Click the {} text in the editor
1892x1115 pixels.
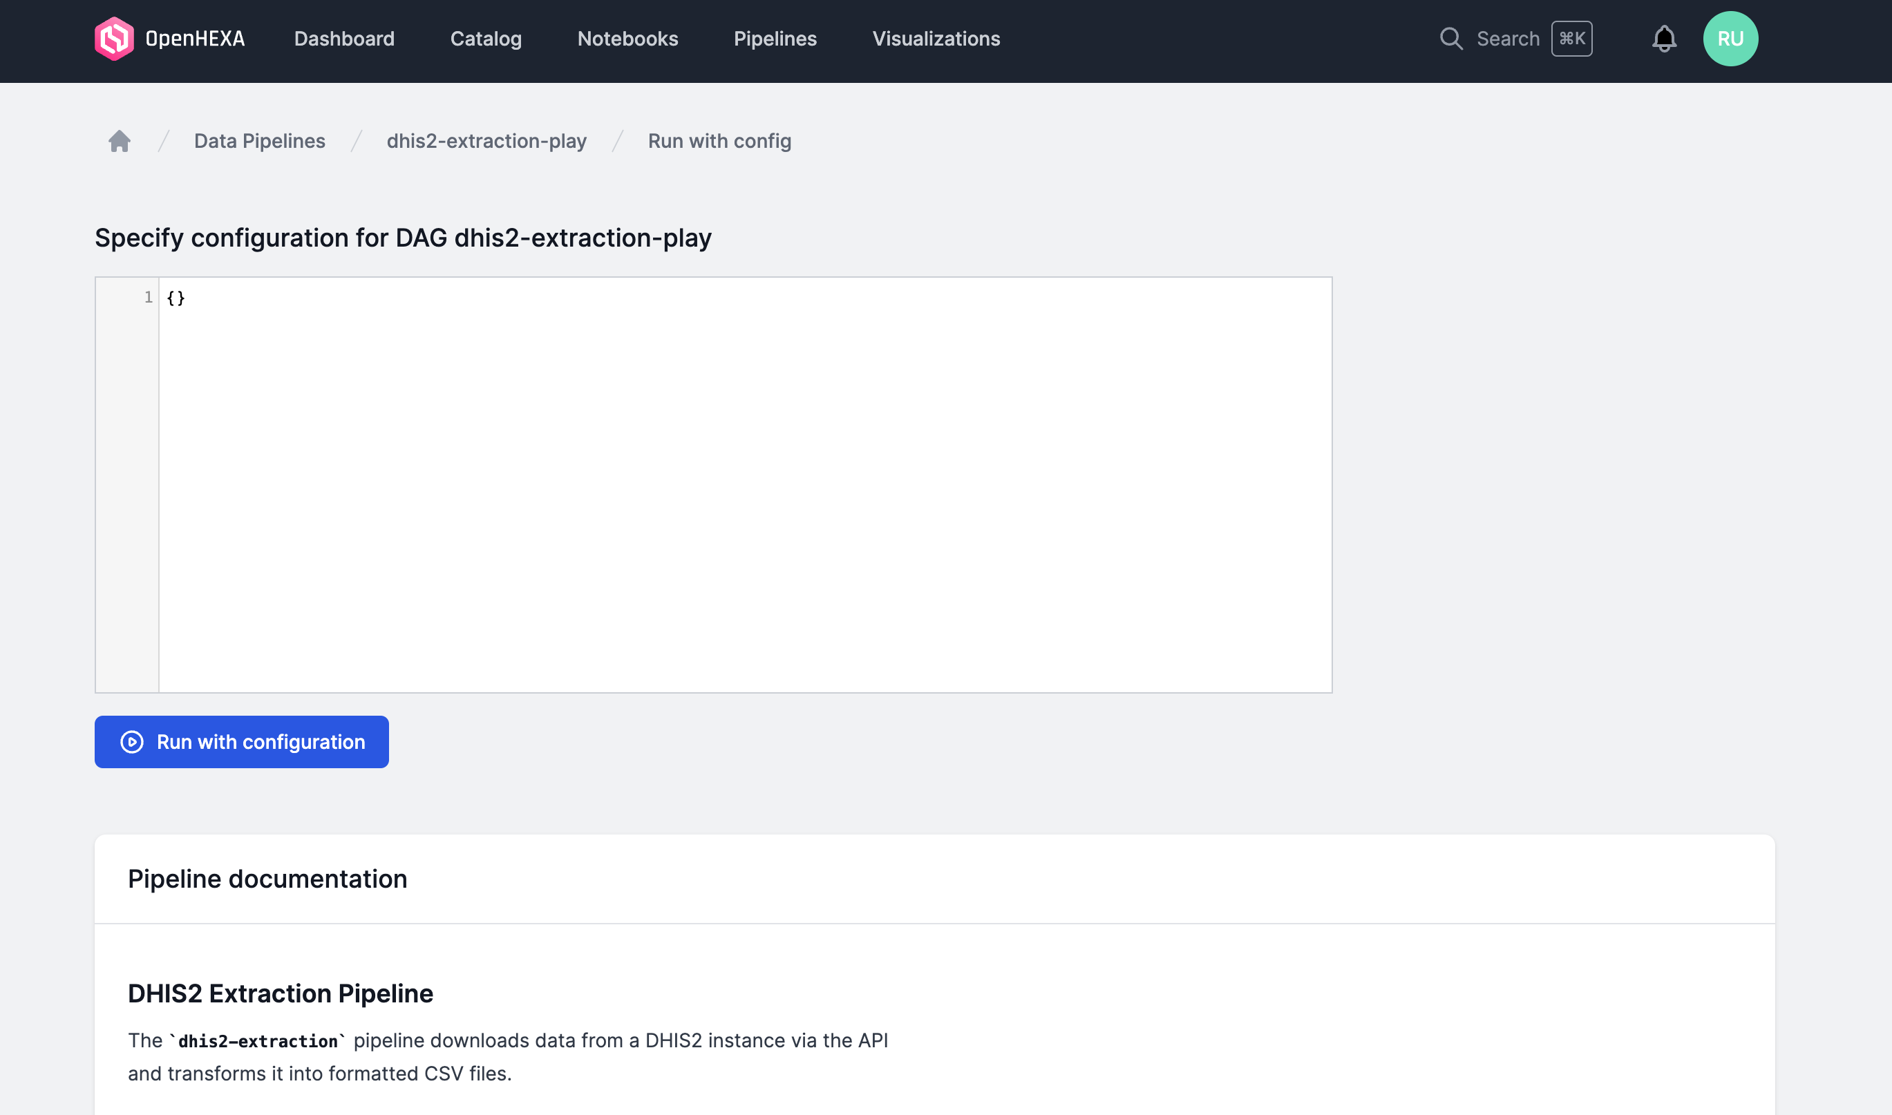[x=176, y=298]
